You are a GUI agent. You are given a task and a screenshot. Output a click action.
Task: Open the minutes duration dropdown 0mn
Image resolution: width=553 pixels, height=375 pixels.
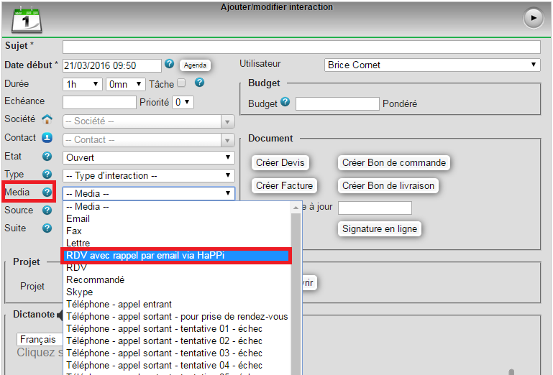coord(126,84)
